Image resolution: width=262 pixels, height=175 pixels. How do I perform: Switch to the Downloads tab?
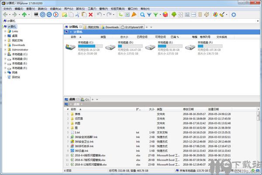coord(110,27)
